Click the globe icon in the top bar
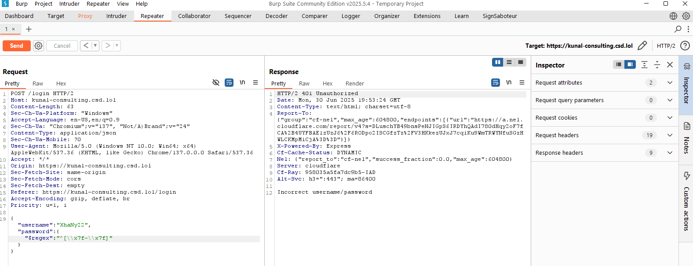 tap(673, 16)
